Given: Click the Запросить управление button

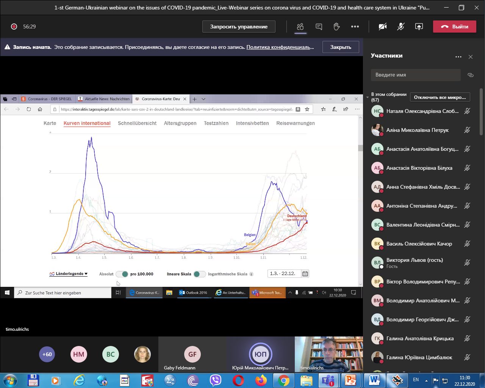Looking at the screenshot, I should click(x=239, y=27).
